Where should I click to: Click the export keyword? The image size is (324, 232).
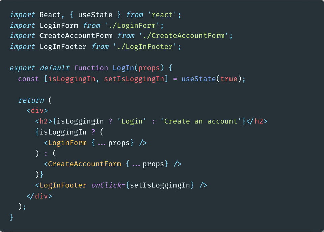tap(23, 68)
